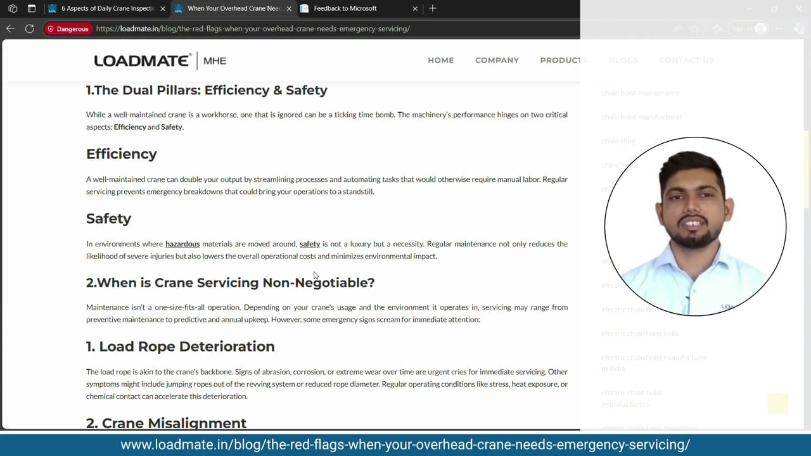Open a new tab with the plus icon
Screen dimensions: 811x456
[x=433, y=8]
